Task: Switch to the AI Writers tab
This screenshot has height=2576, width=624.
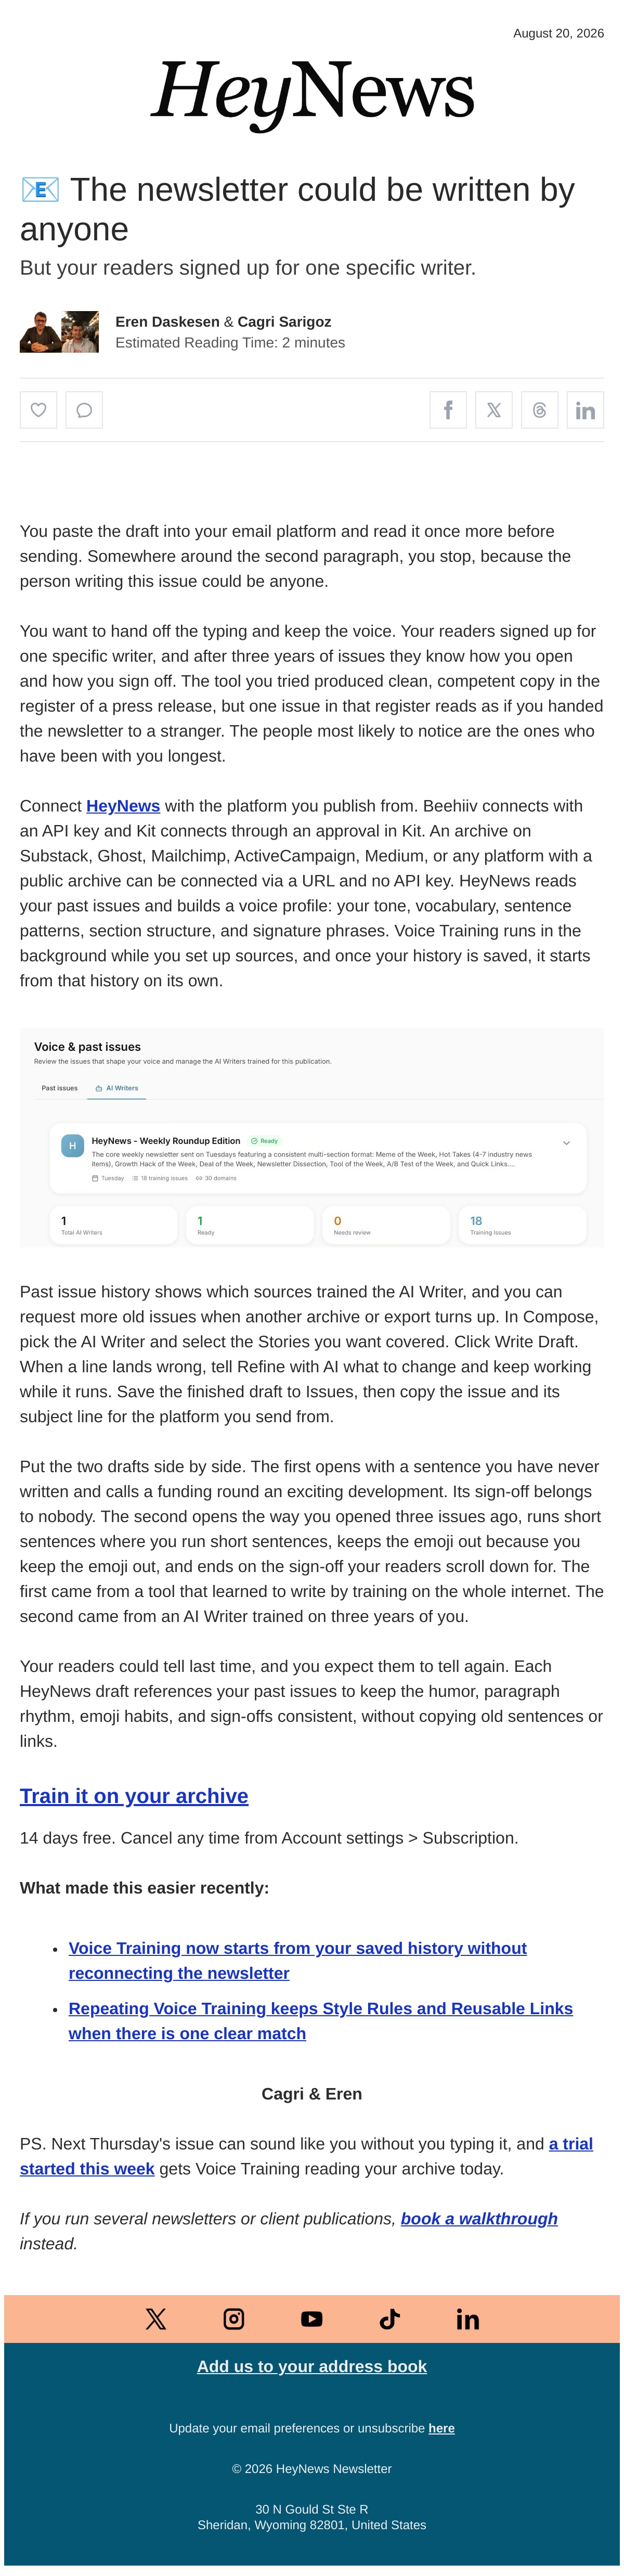Action: 117,1088
